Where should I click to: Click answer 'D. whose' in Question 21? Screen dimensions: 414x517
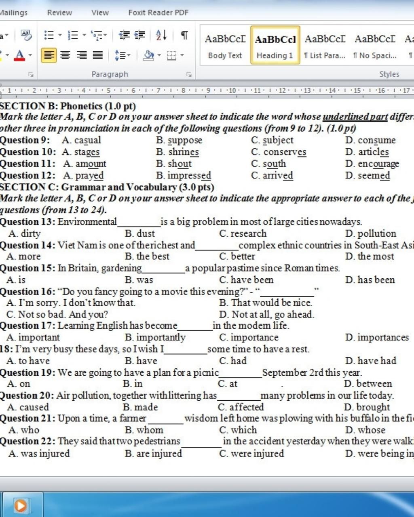365,430
